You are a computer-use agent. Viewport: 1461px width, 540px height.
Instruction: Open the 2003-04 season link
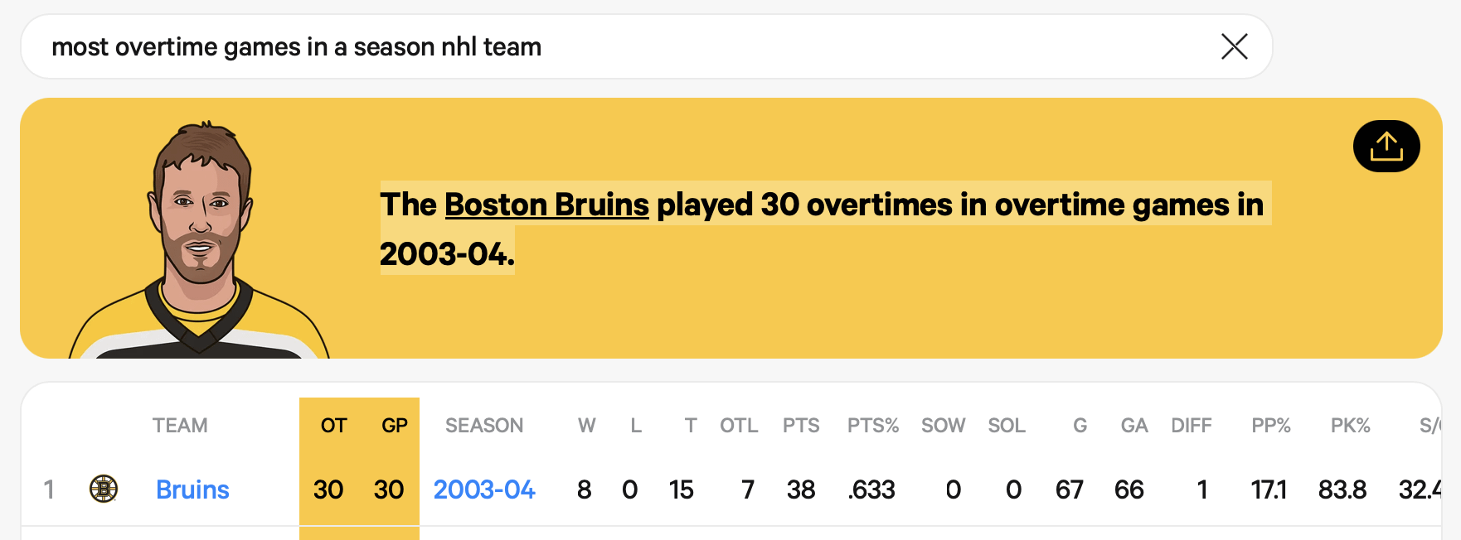point(484,489)
